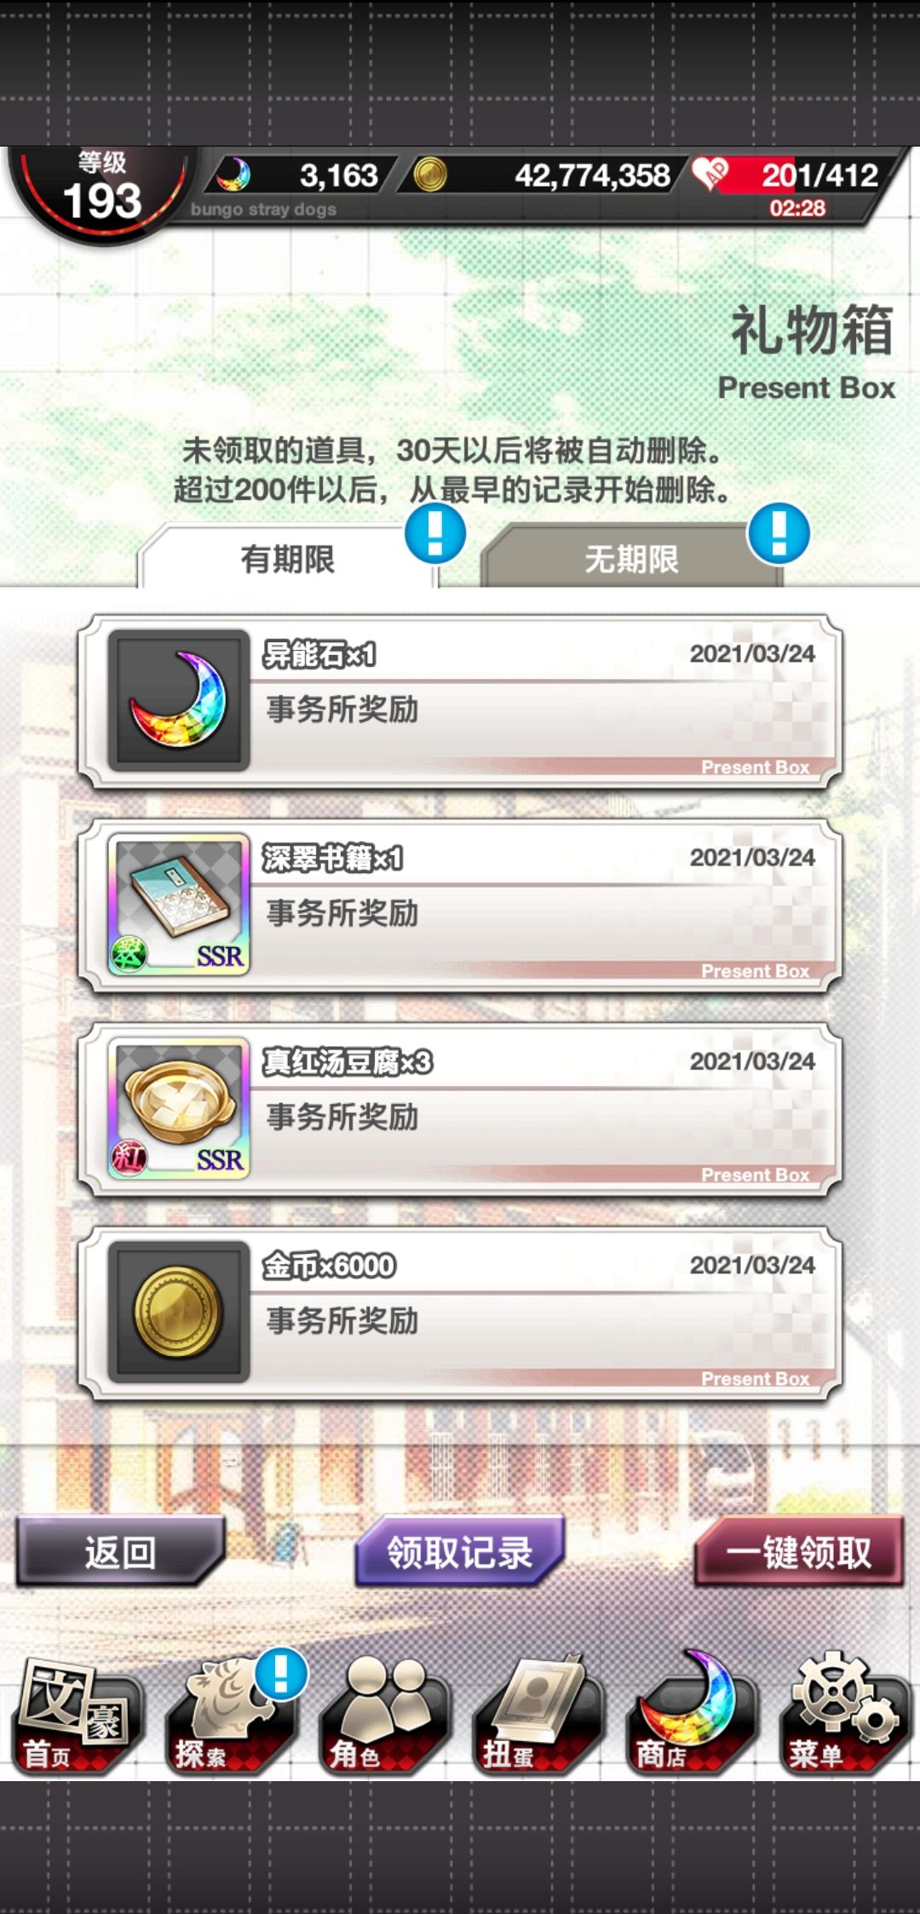Switch to the 有期限 tab
This screenshot has height=1914, width=920.
[x=287, y=558]
